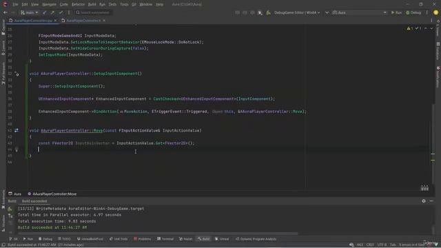This screenshot has width=441, height=248.
Task: Click the gutter navigation icon at line 41
Action: pos(17,130)
